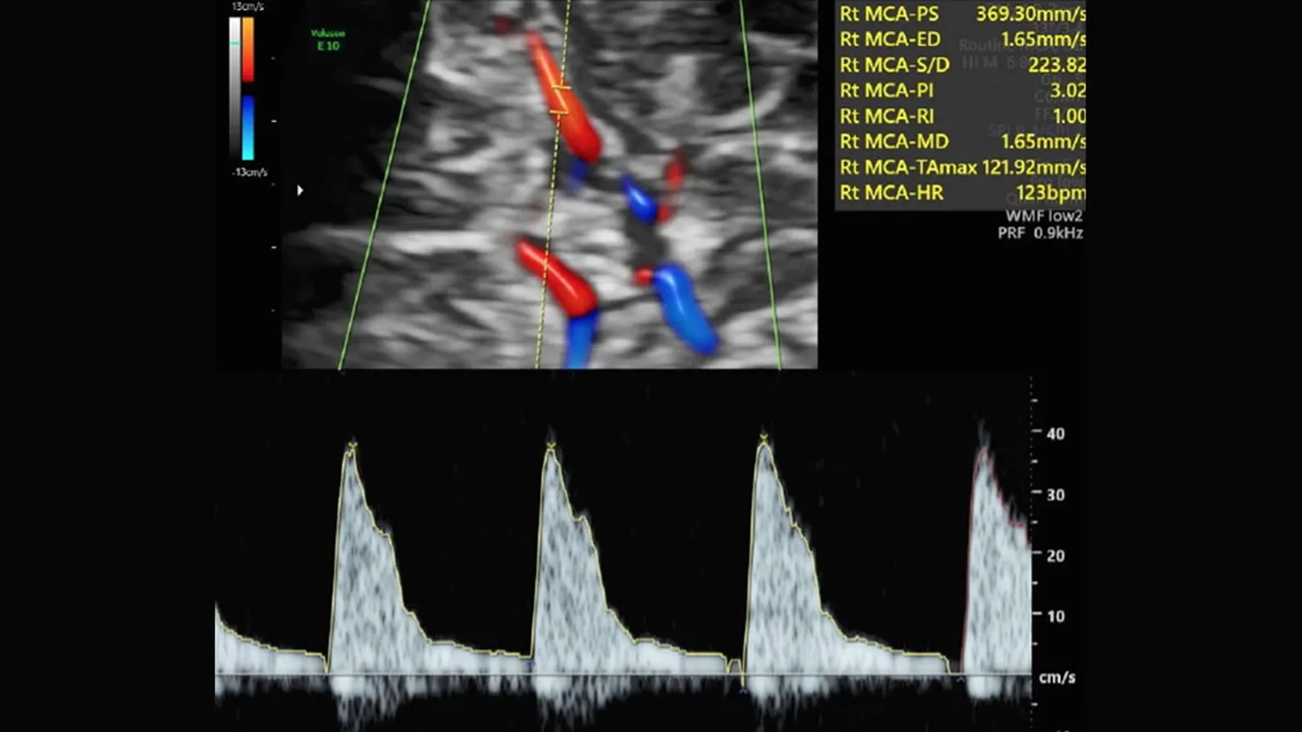Select the Rt MCA-RI measurement row
The height and width of the screenshot is (732, 1302).
click(x=961, y=116)
